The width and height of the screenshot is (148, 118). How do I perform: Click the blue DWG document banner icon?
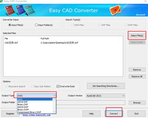pos(21,10)
